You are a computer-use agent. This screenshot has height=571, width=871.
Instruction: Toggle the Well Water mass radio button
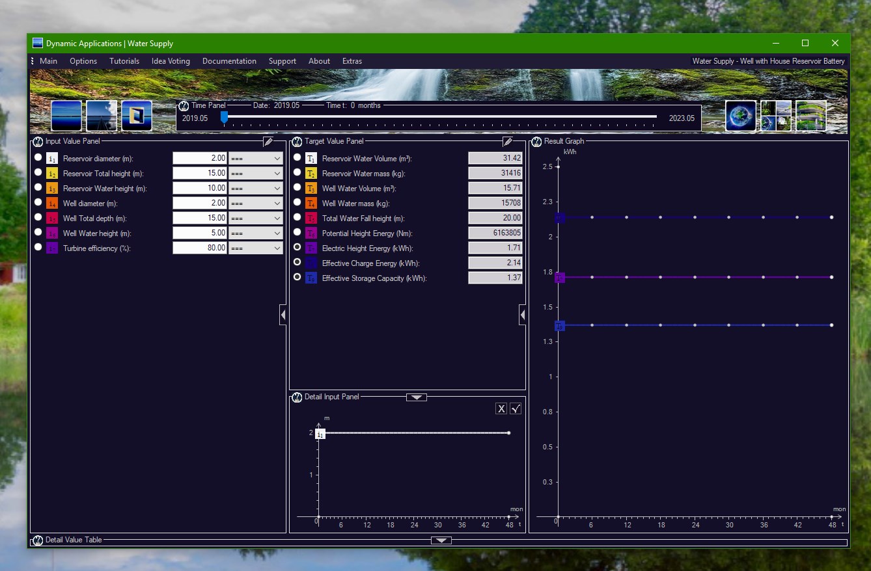297,202
